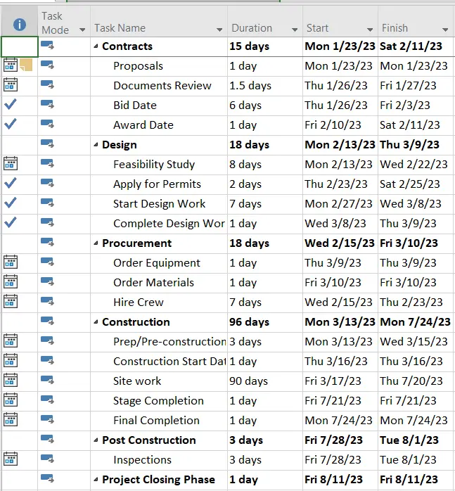
Task: Click the completed checkmark icon beside Bid Date
Action: pyautogui.click(x=11, y=105)
